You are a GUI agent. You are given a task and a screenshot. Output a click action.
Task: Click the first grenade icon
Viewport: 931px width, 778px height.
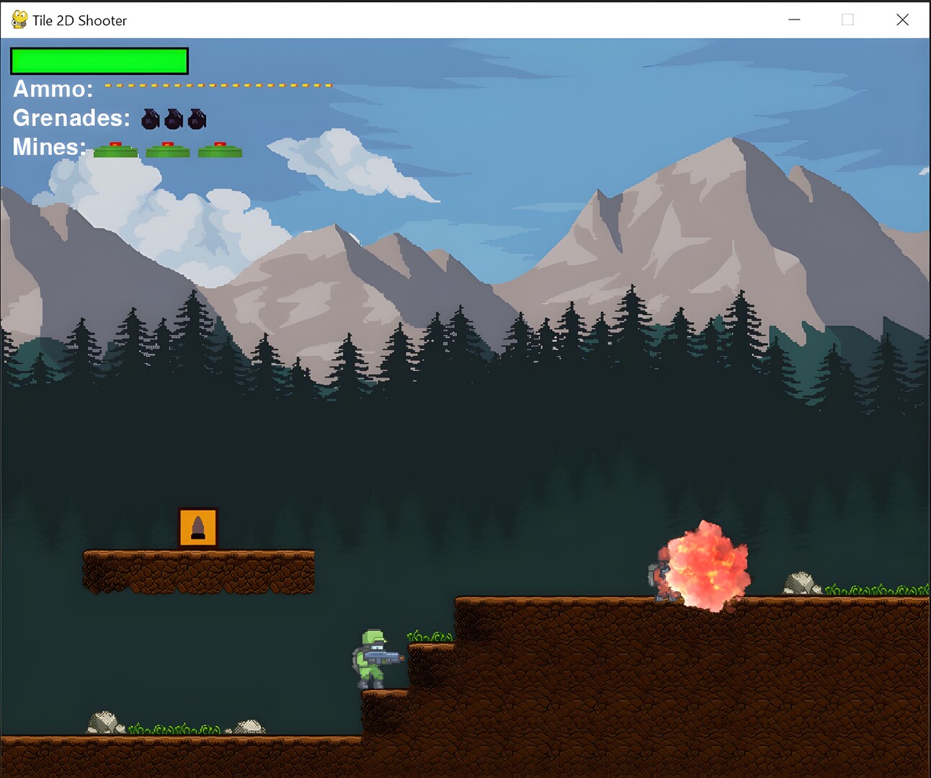pos(150,119)
